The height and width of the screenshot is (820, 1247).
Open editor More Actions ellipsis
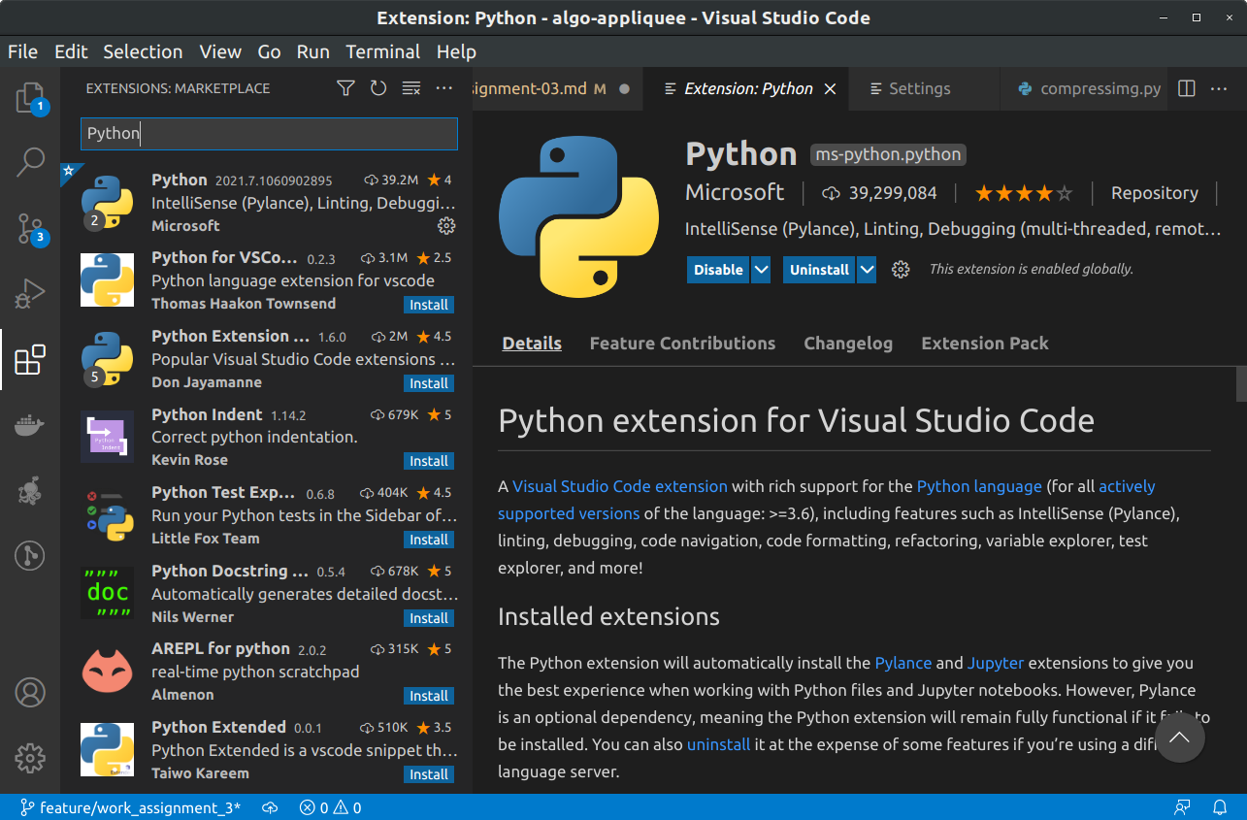(1219, 88)
